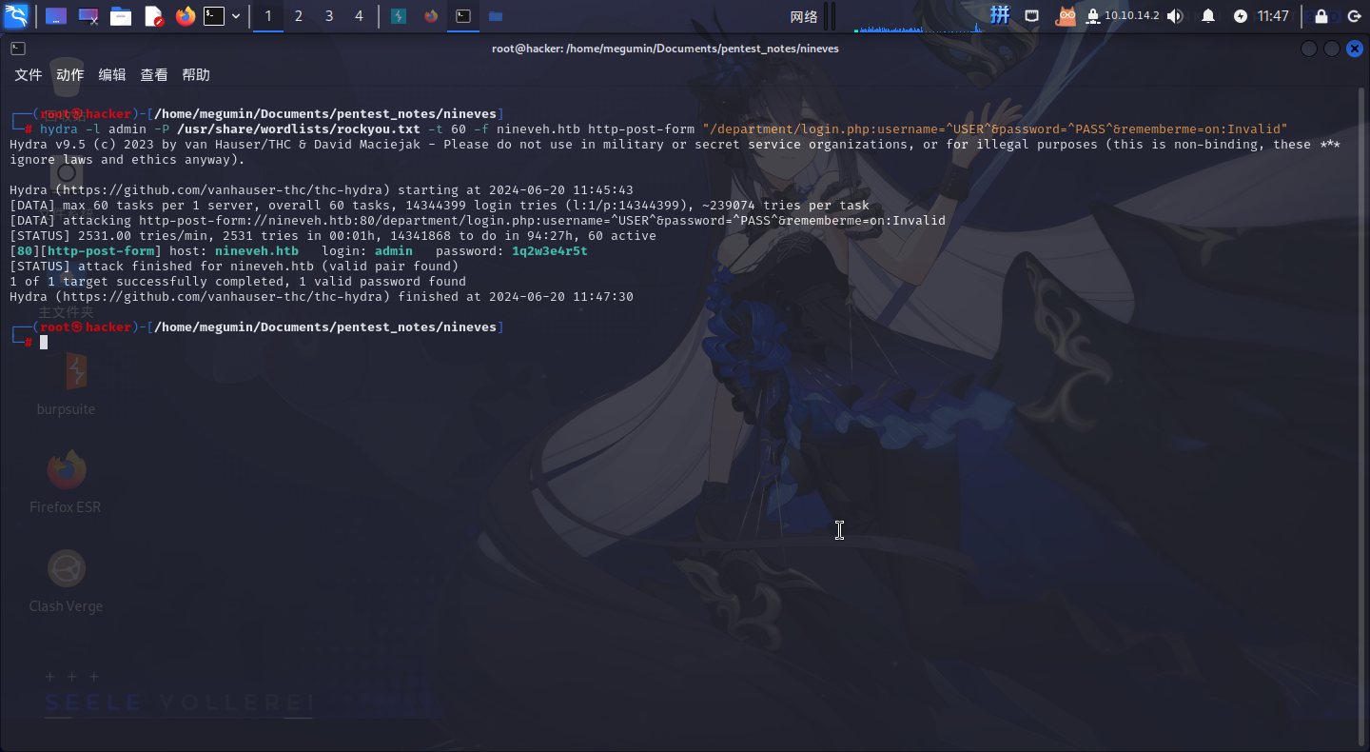Click the '2531.00 tries/min' status text
Viewport: 1370px width, 752px height.
click(x=143, y=236)
